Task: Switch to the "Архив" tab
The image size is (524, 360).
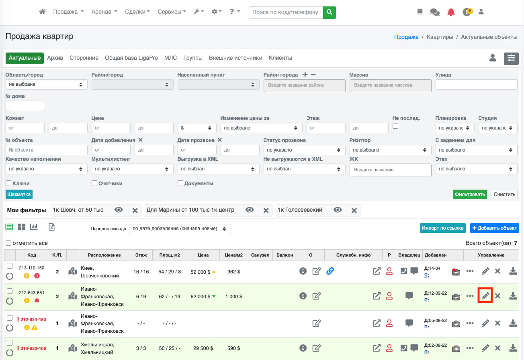Action: tap(55, 58)
